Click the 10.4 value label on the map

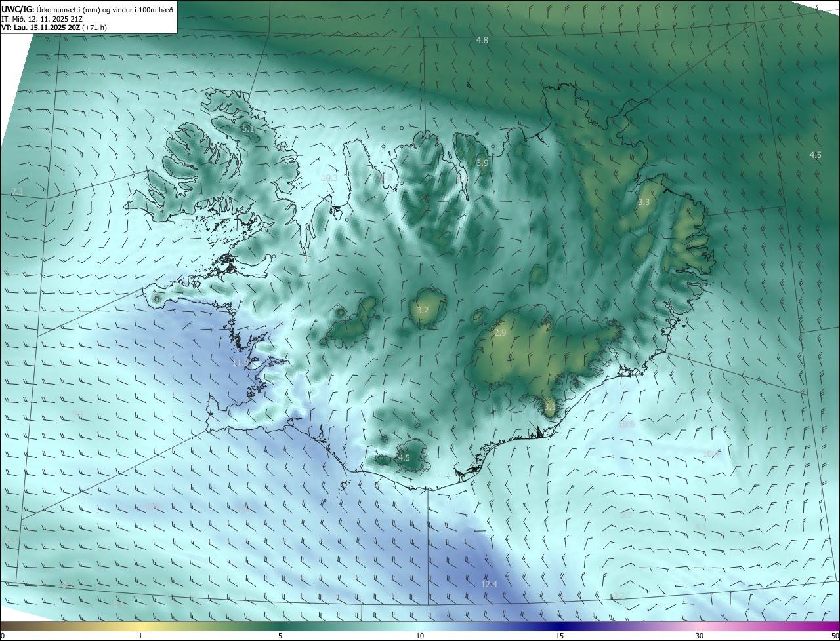pos(711,454)
